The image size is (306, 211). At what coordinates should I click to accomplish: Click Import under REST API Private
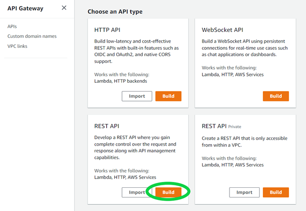pos(245,192)
